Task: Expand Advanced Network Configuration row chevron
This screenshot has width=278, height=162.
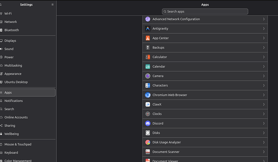Action: pos(264,19)
